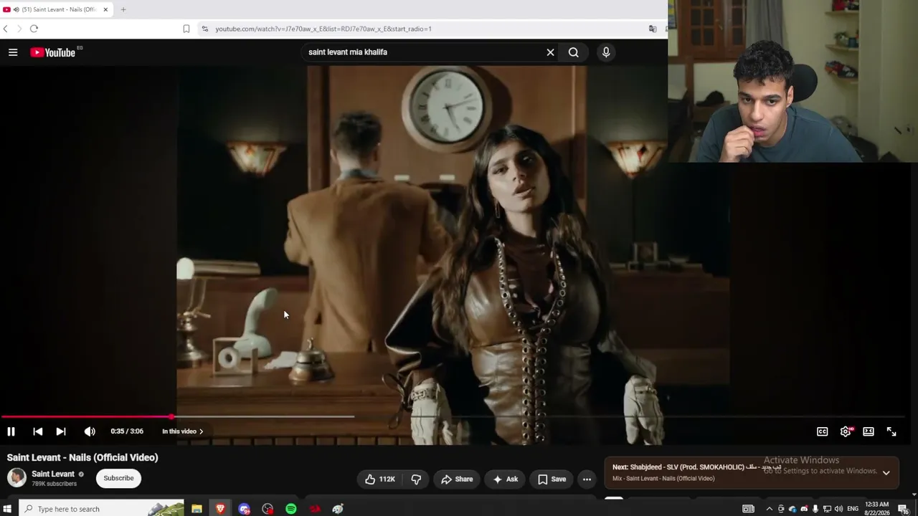
Task: Go to the YouTube home logo
Action: click(53, 52)
